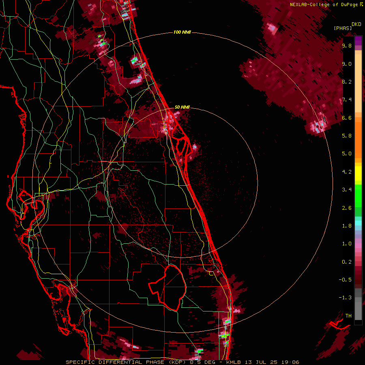The image size is (365, 365).
Task: Select the 3.4 legend value
Action: point(347,190)
